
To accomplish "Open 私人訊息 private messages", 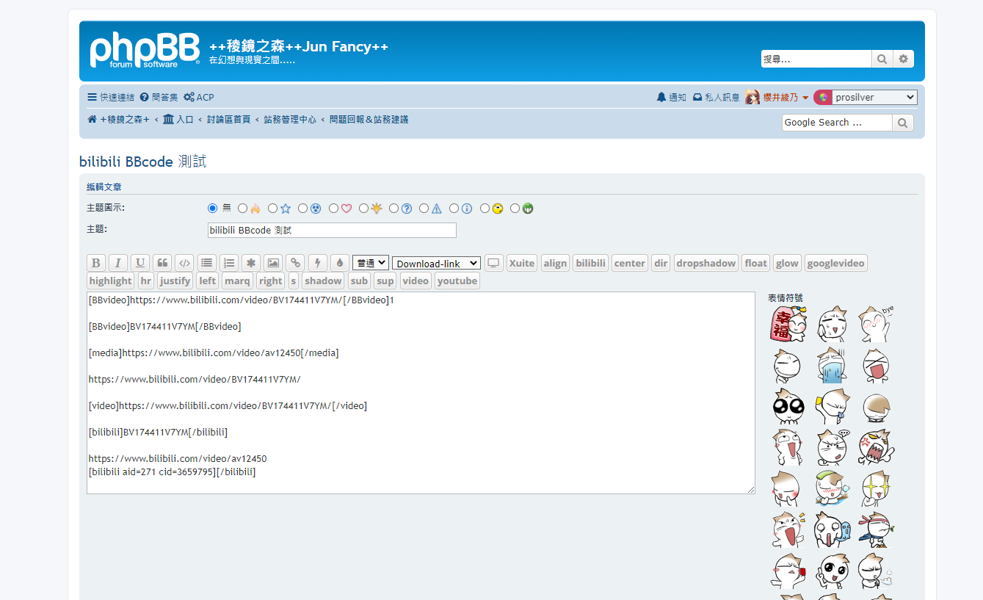I will pos(717,98).
